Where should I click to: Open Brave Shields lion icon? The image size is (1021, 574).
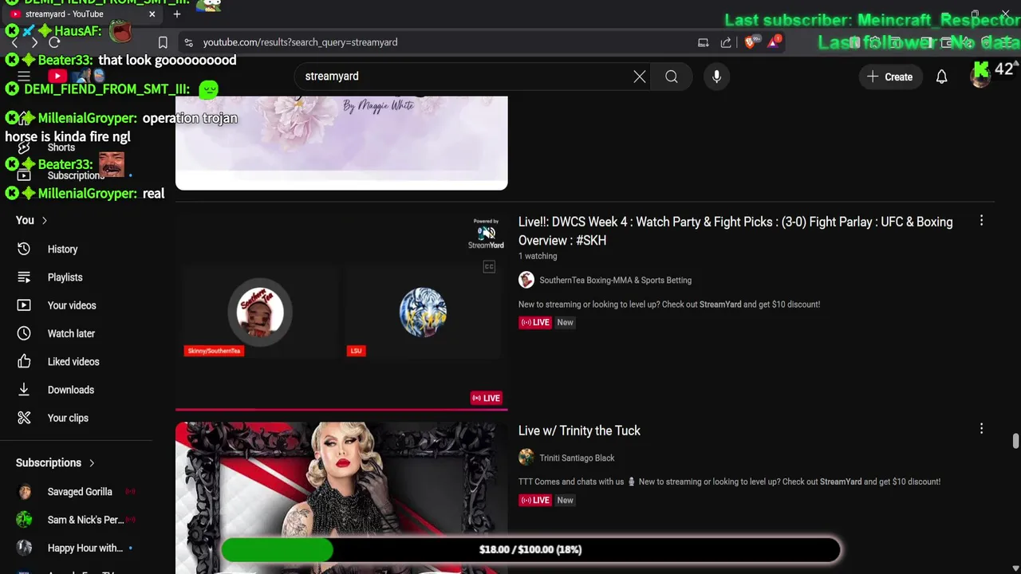(750, 42)
